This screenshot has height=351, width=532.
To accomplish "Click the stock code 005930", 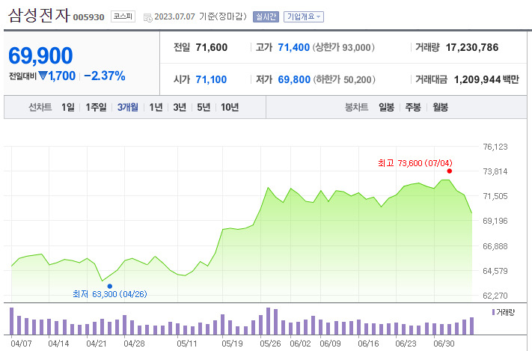I will (x=88, y=17).
